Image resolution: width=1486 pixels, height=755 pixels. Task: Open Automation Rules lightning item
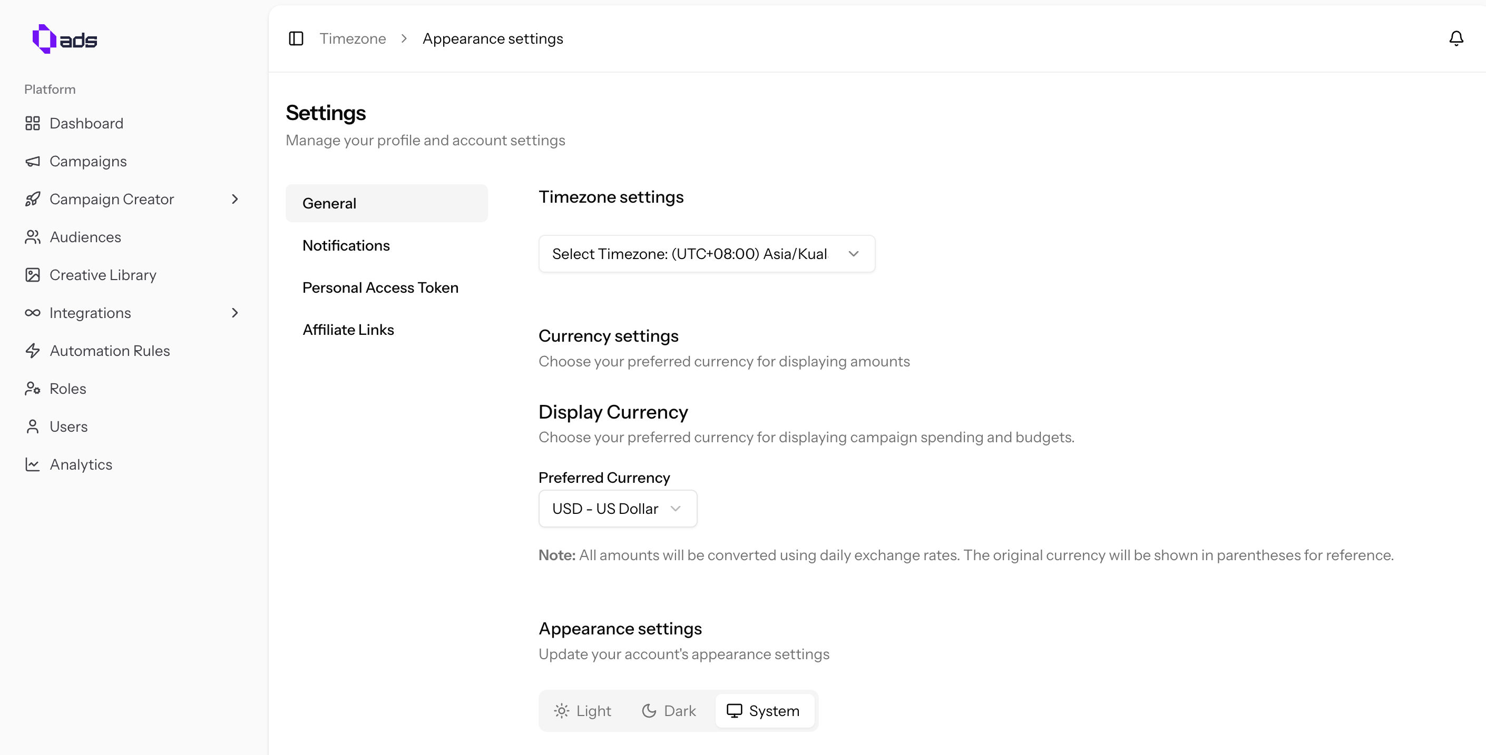(110, 351)
